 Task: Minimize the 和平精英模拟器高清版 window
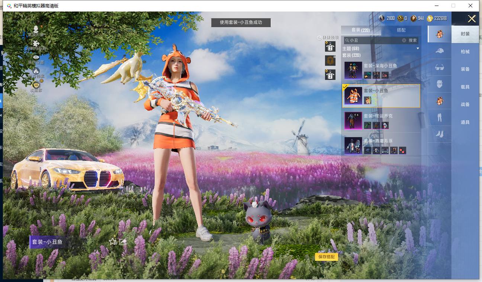(436, 6)
